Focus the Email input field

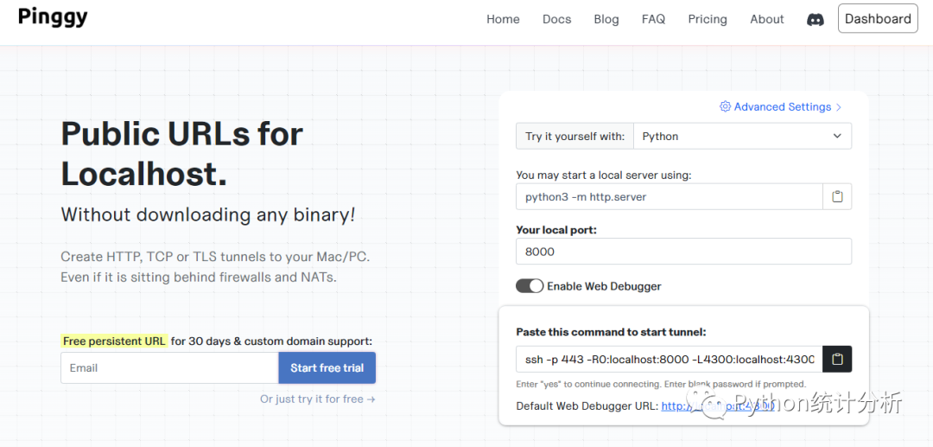pyautogui.click(x=169, y=367)
